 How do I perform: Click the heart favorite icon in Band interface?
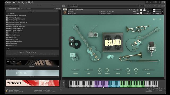154,19
